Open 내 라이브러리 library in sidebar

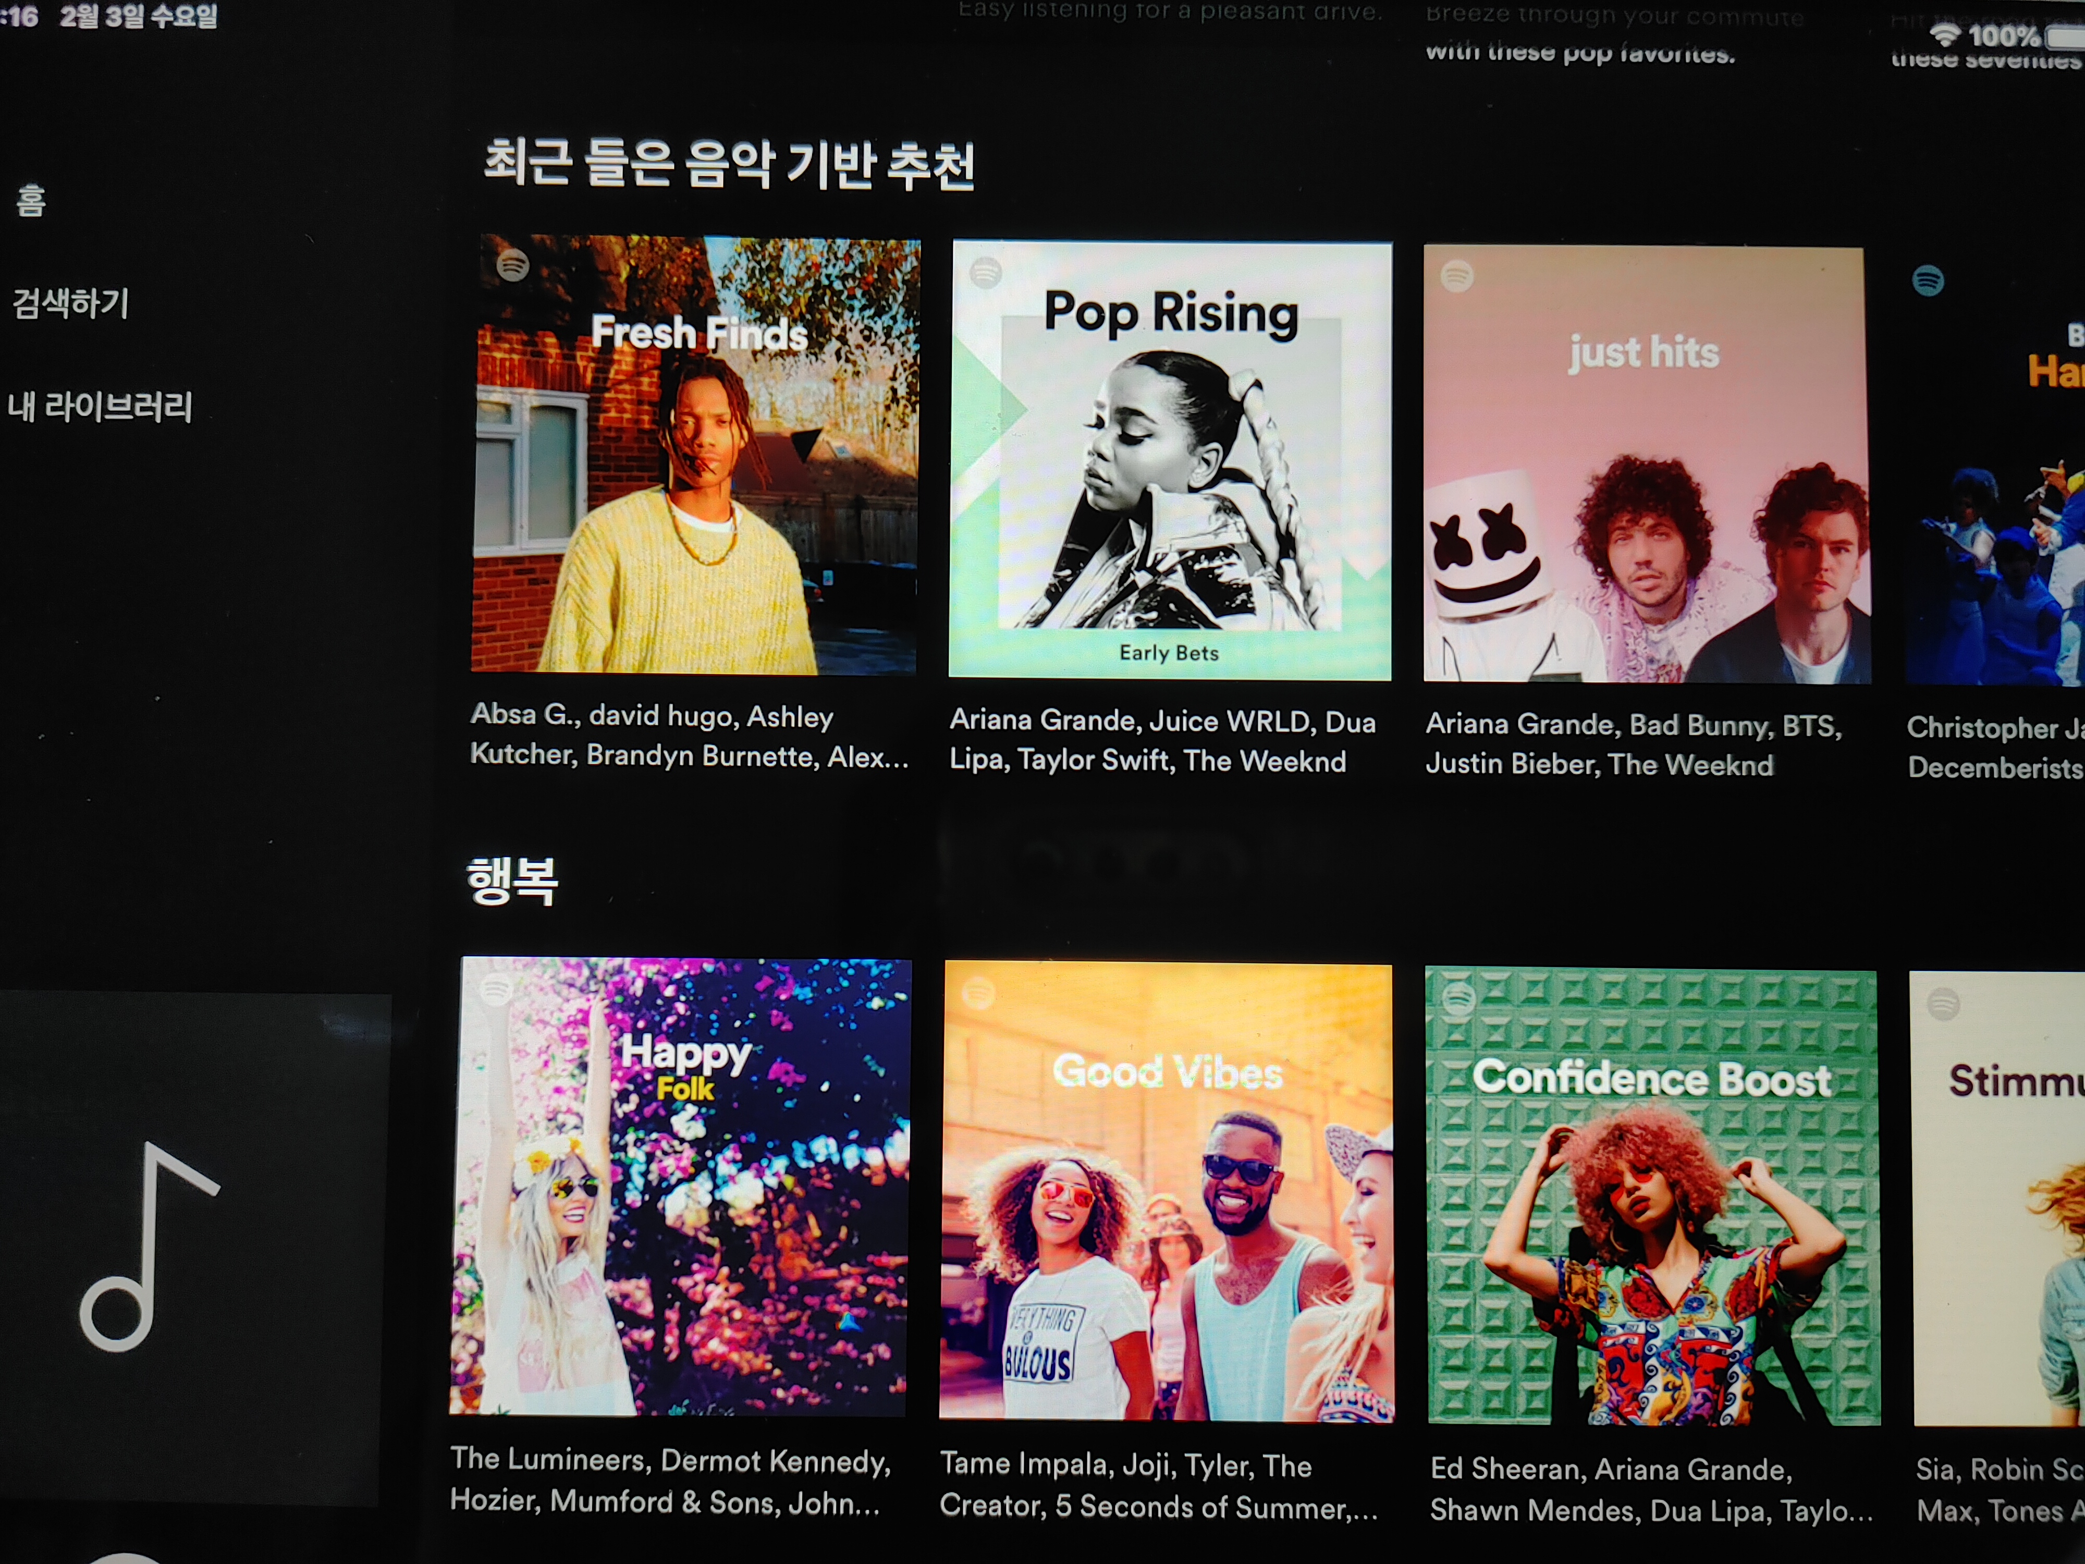(100, 407)
